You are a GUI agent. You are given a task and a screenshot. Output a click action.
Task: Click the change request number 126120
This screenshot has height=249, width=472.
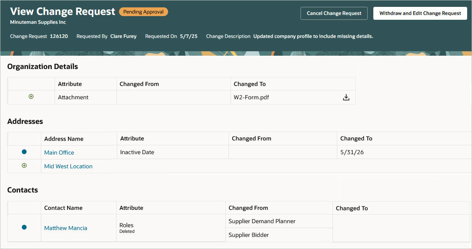tap(59, 36)
